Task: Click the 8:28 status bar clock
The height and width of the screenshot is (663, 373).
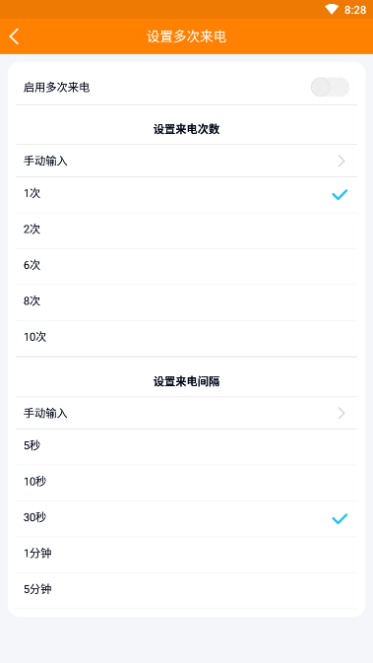Action: (x=355, y=10)
